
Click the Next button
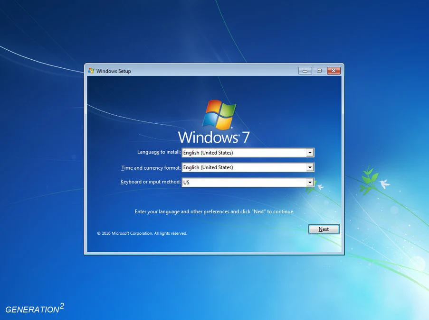pyautogui.click(x=324, y=229)
